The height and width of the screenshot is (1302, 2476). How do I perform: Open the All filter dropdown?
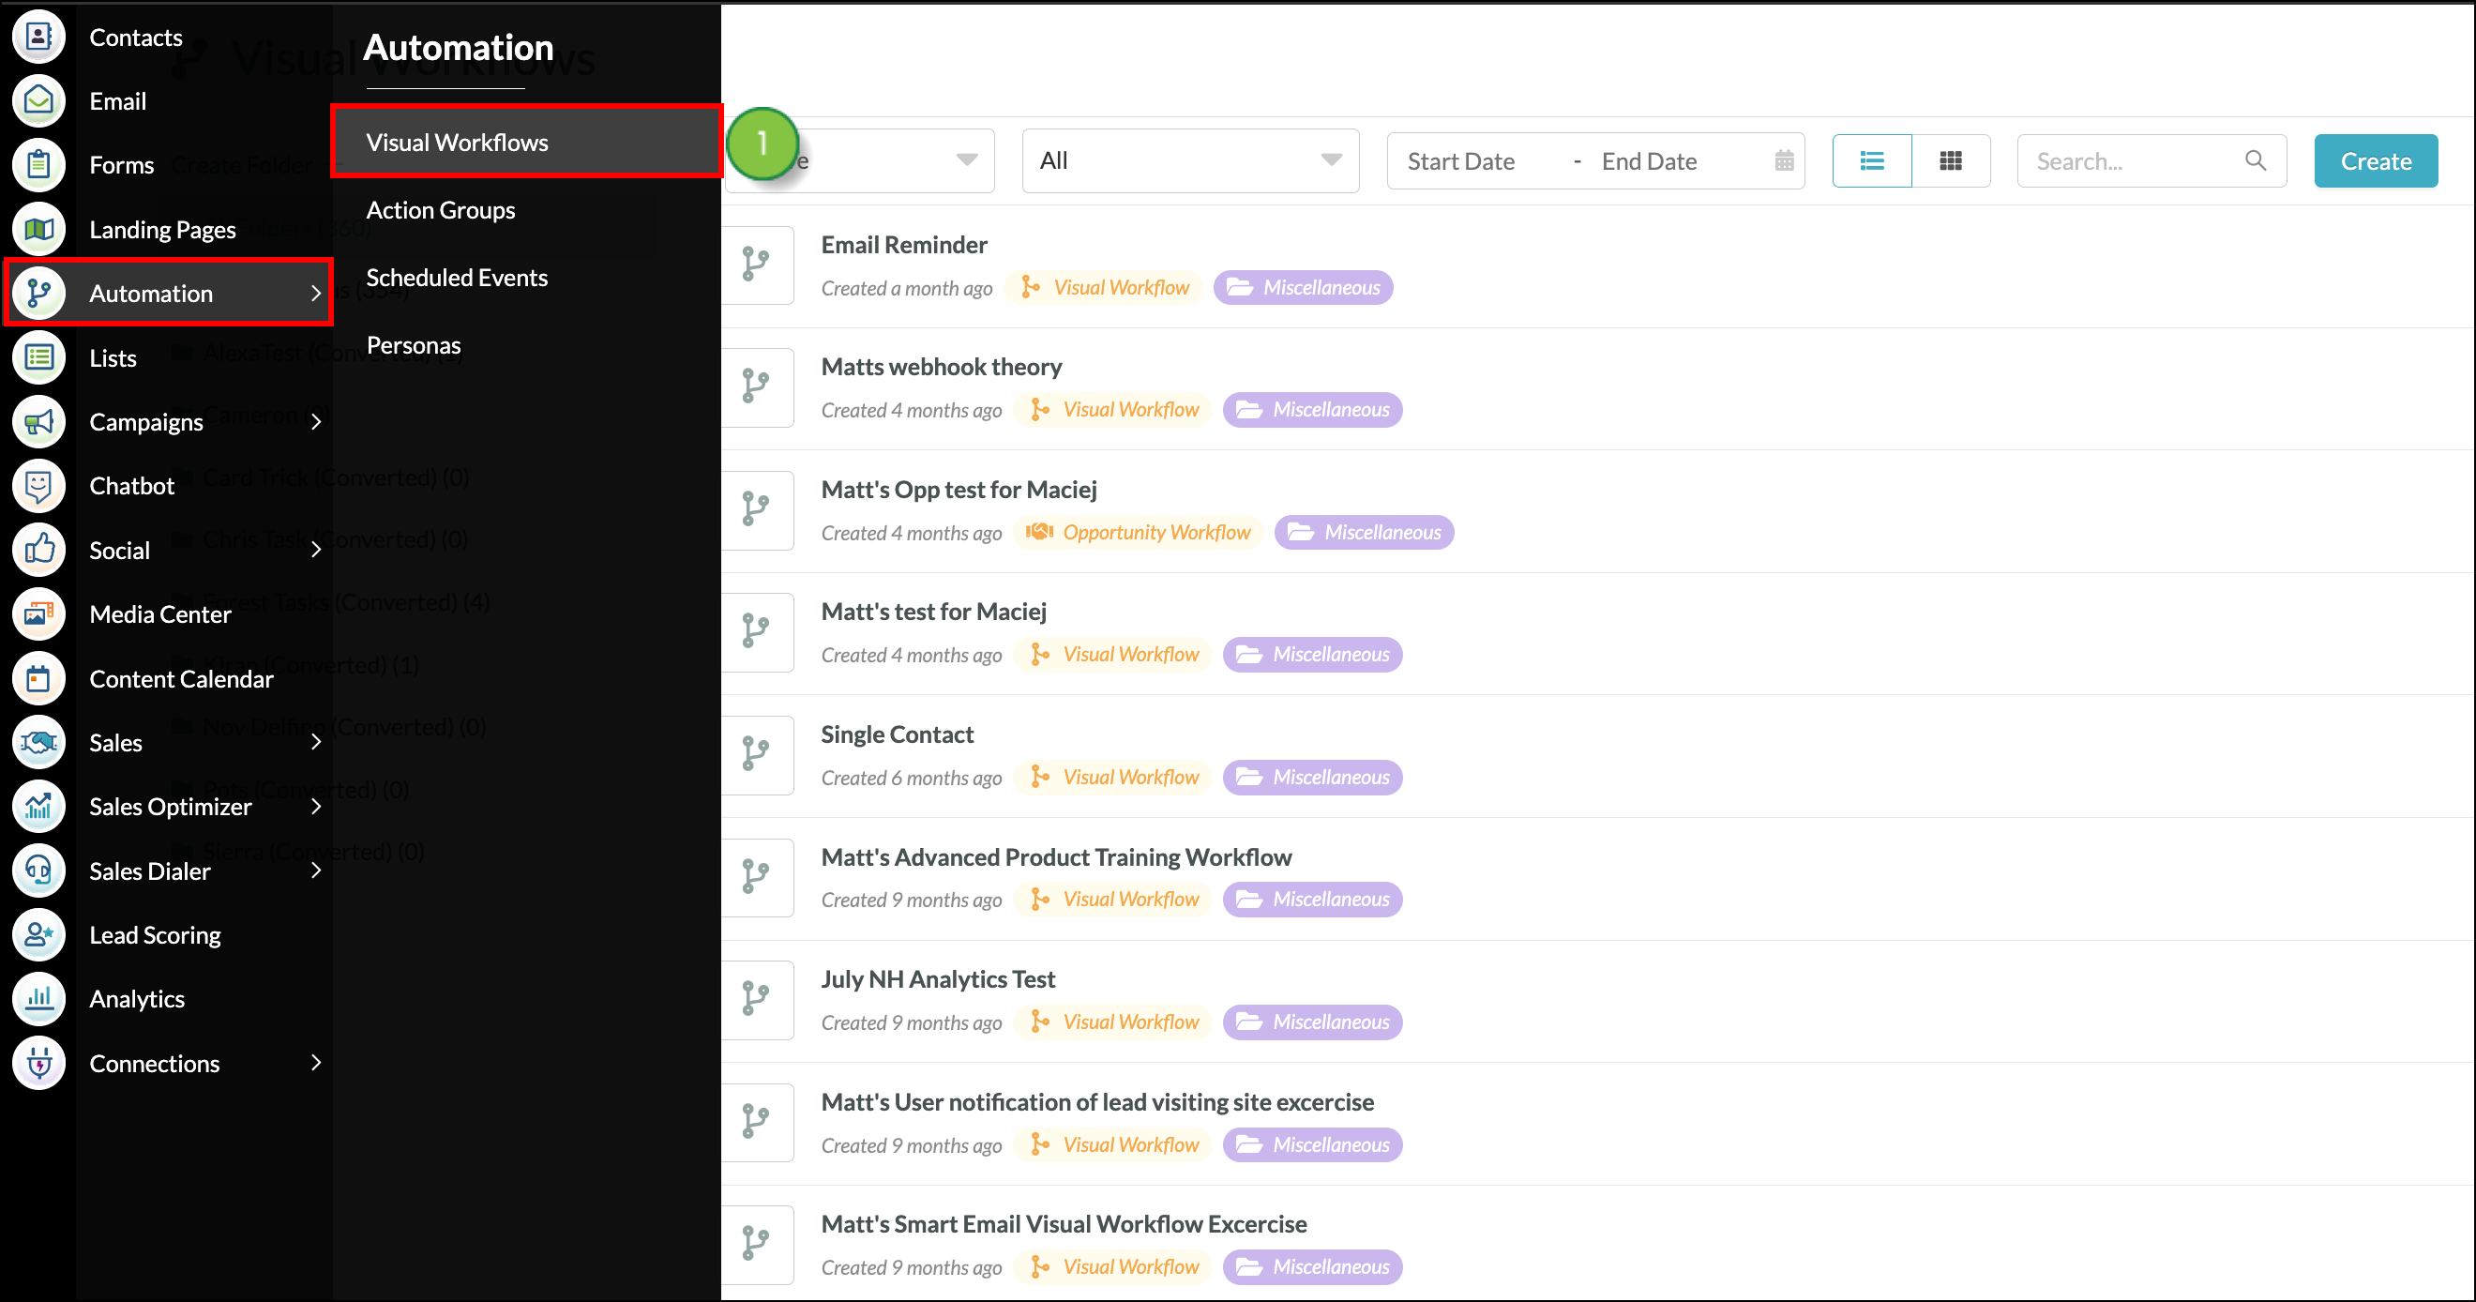pos(1190,160)
